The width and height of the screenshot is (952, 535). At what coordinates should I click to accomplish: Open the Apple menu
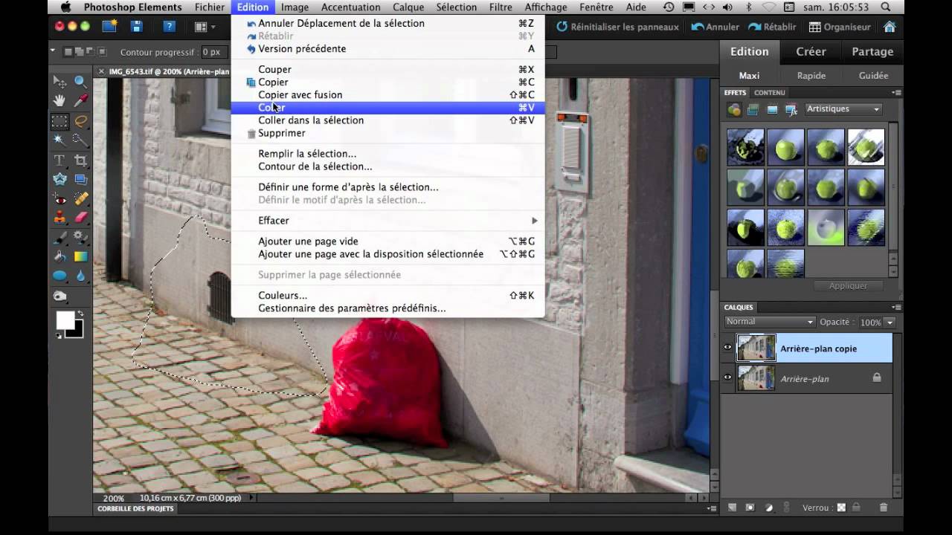point(65,7)
